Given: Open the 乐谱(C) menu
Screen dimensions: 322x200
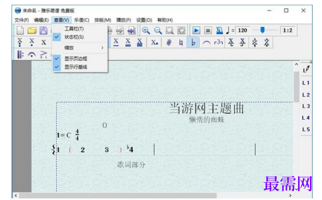Looking at the screenshot, I should (x=81, y=20).
